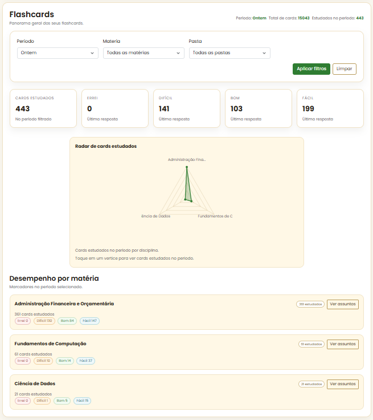Open Ver assuntos for Fundamentos de Computação
The image size is (373, 420).
342,344
